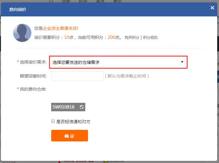Click the 选择询价需求 field label
The image size is (219, 163).
pyautogui.click(x=33, y=62)
